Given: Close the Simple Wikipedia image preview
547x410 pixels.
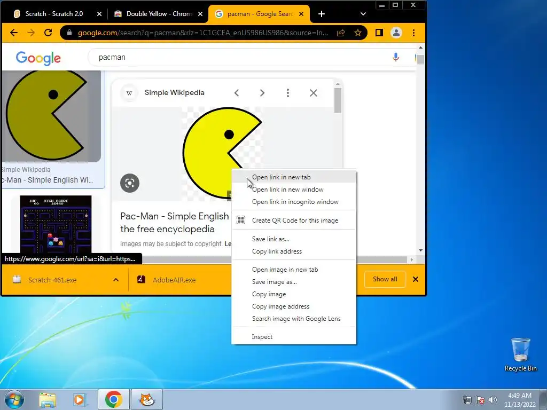Looking at the screenshot, I should tap(313, 93).
